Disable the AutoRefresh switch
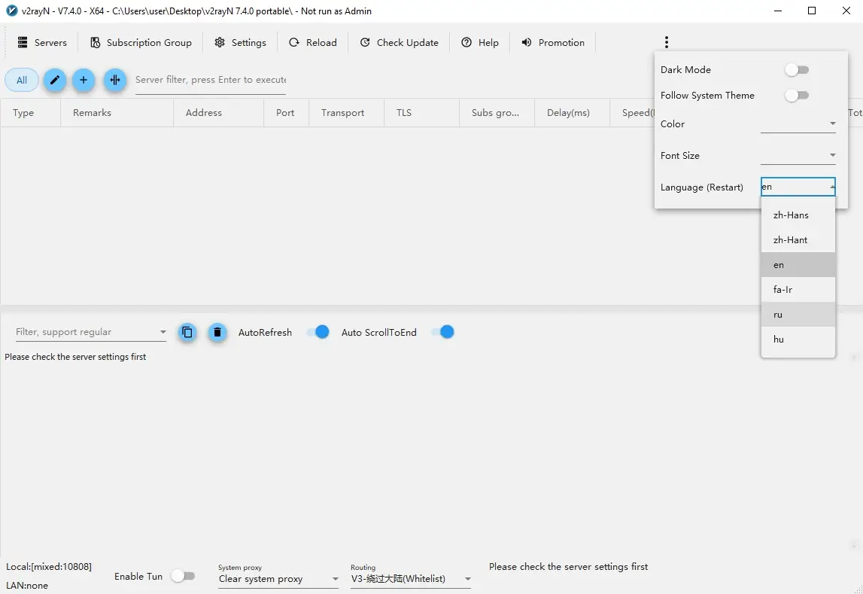 pos(318,332)
